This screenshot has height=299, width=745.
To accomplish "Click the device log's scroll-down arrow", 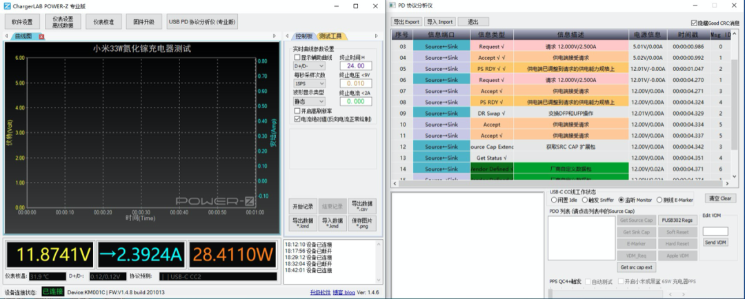I will (379, 280).
